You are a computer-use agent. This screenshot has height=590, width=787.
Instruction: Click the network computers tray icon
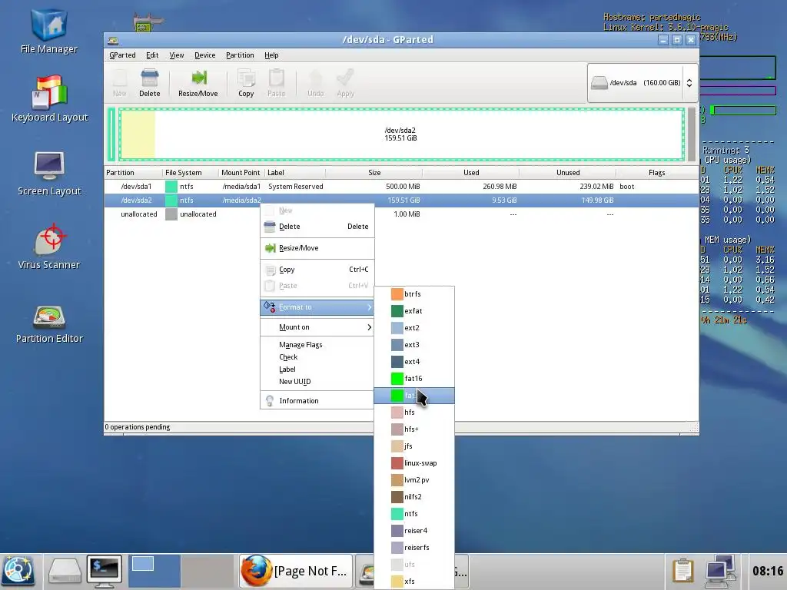[x=721, y=571]
